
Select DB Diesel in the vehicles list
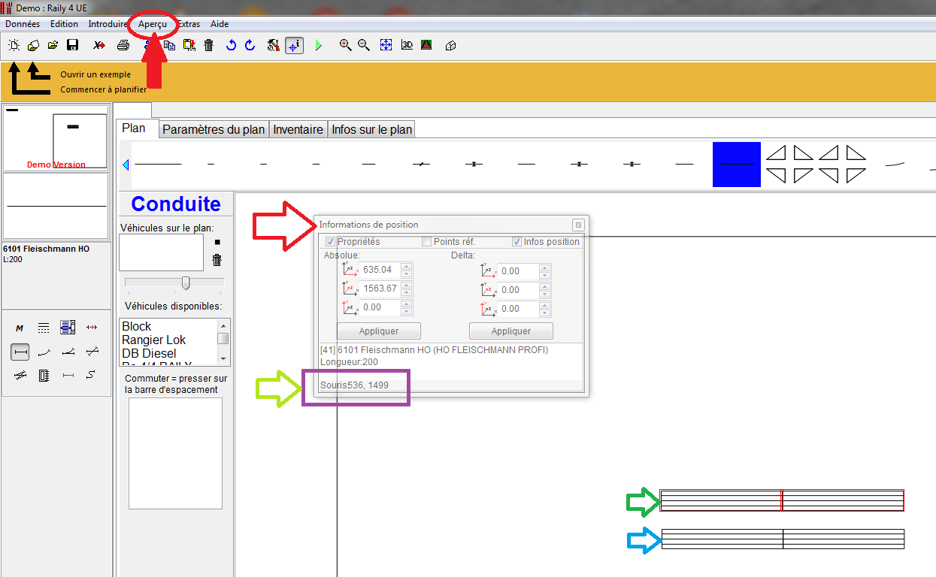coord(150,354)
